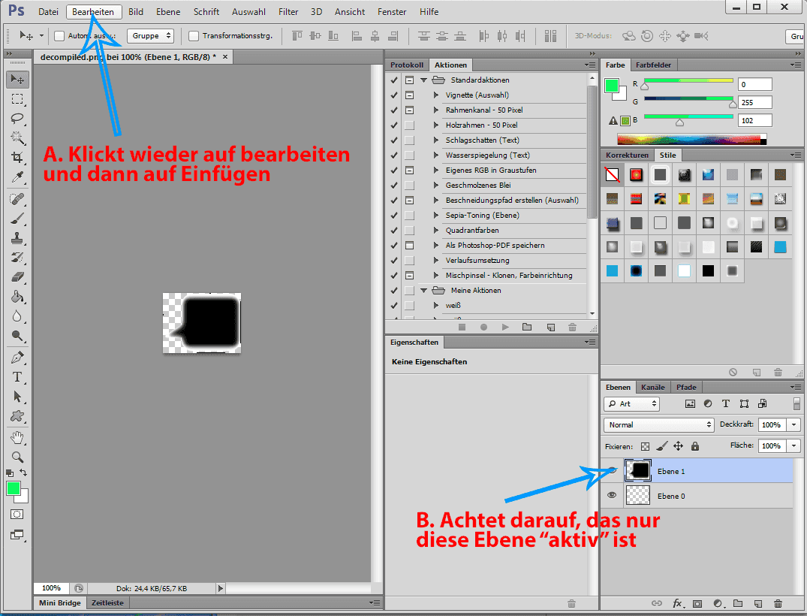This screenshot has width=807, height=616.
Task: Select the Pen tool
Action: click(x=17, y=358)
